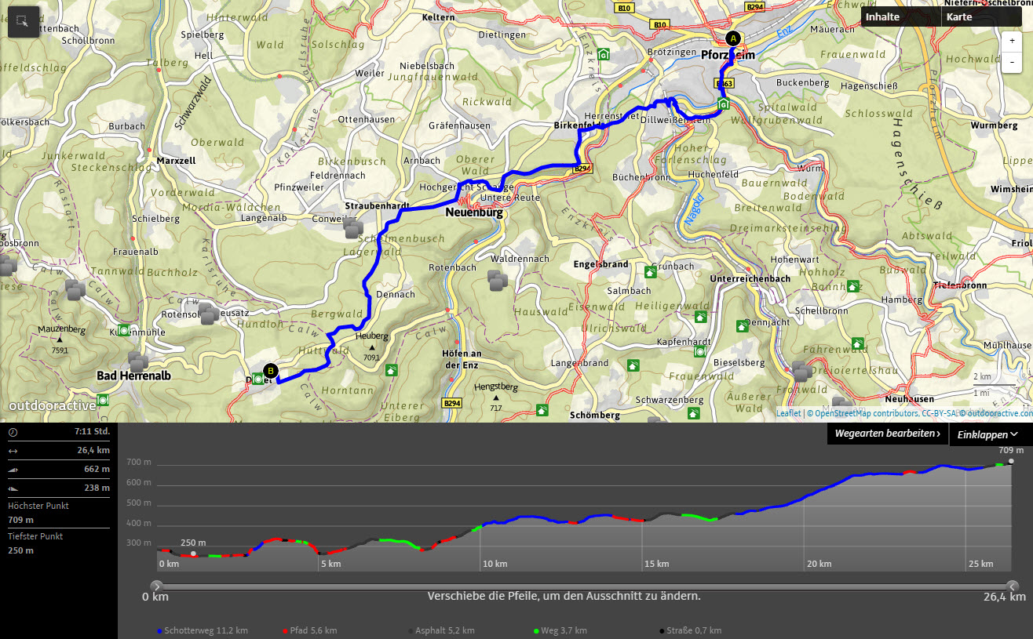Open the hut icon beside Dennjacht
Image resolution: width=1033 pixels, height=639 pixels.
click(x=742, y=325)
